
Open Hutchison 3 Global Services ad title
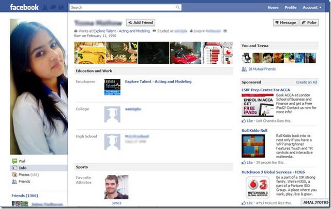[x=273, y=172]
